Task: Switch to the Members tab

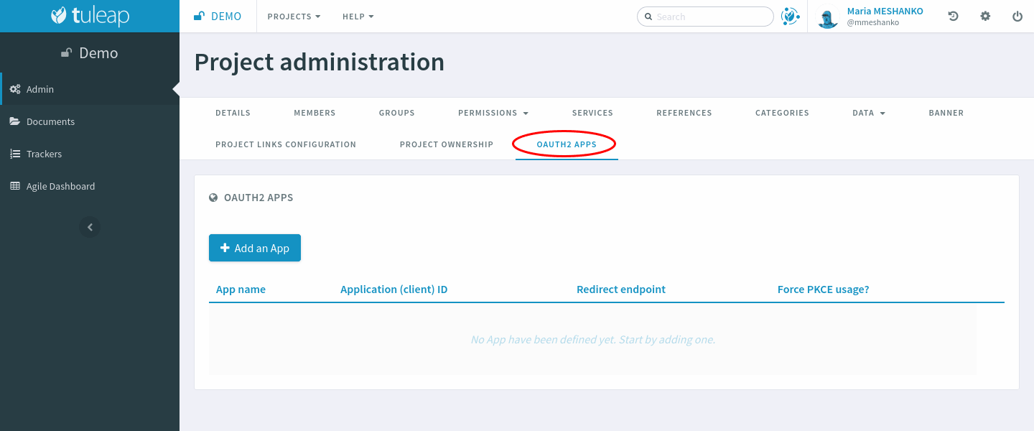Action: pos(315,113)
